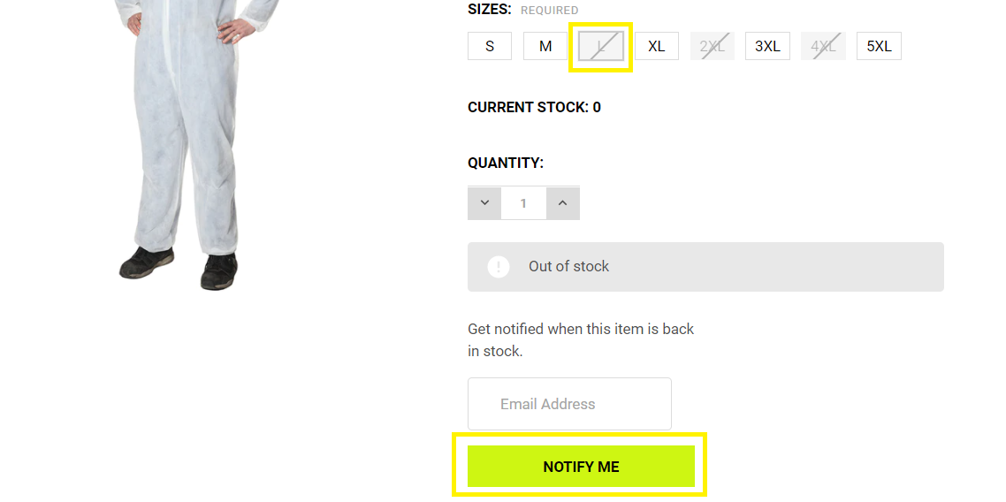1006x502 pixels.
Task: Click the quantity number field
Action: (523, 203)
